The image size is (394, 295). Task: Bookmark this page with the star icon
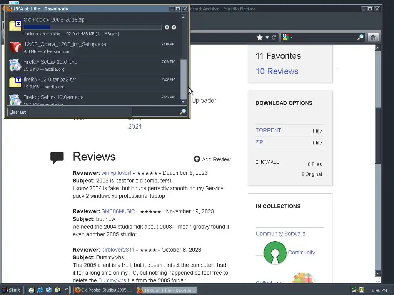[x=260, y=37]
